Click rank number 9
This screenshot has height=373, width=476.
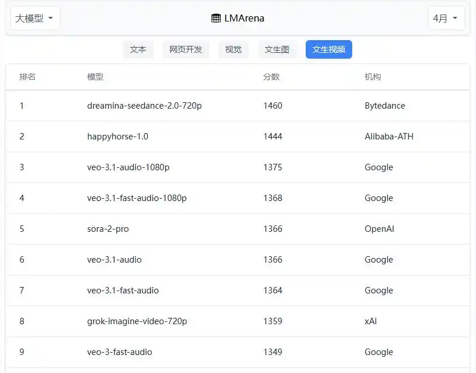point(22,352)
